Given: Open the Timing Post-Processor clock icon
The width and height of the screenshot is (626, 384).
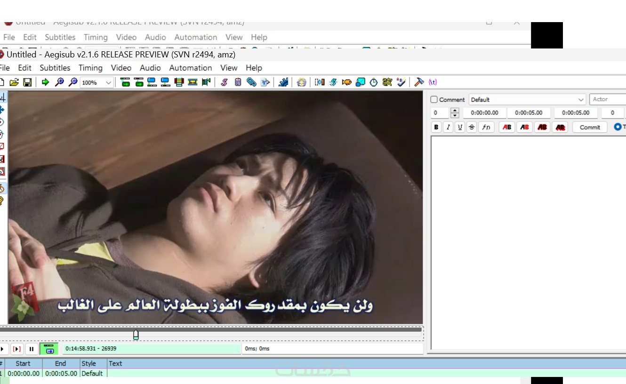Looking at the screenshot, I should (x=374, y=82).
